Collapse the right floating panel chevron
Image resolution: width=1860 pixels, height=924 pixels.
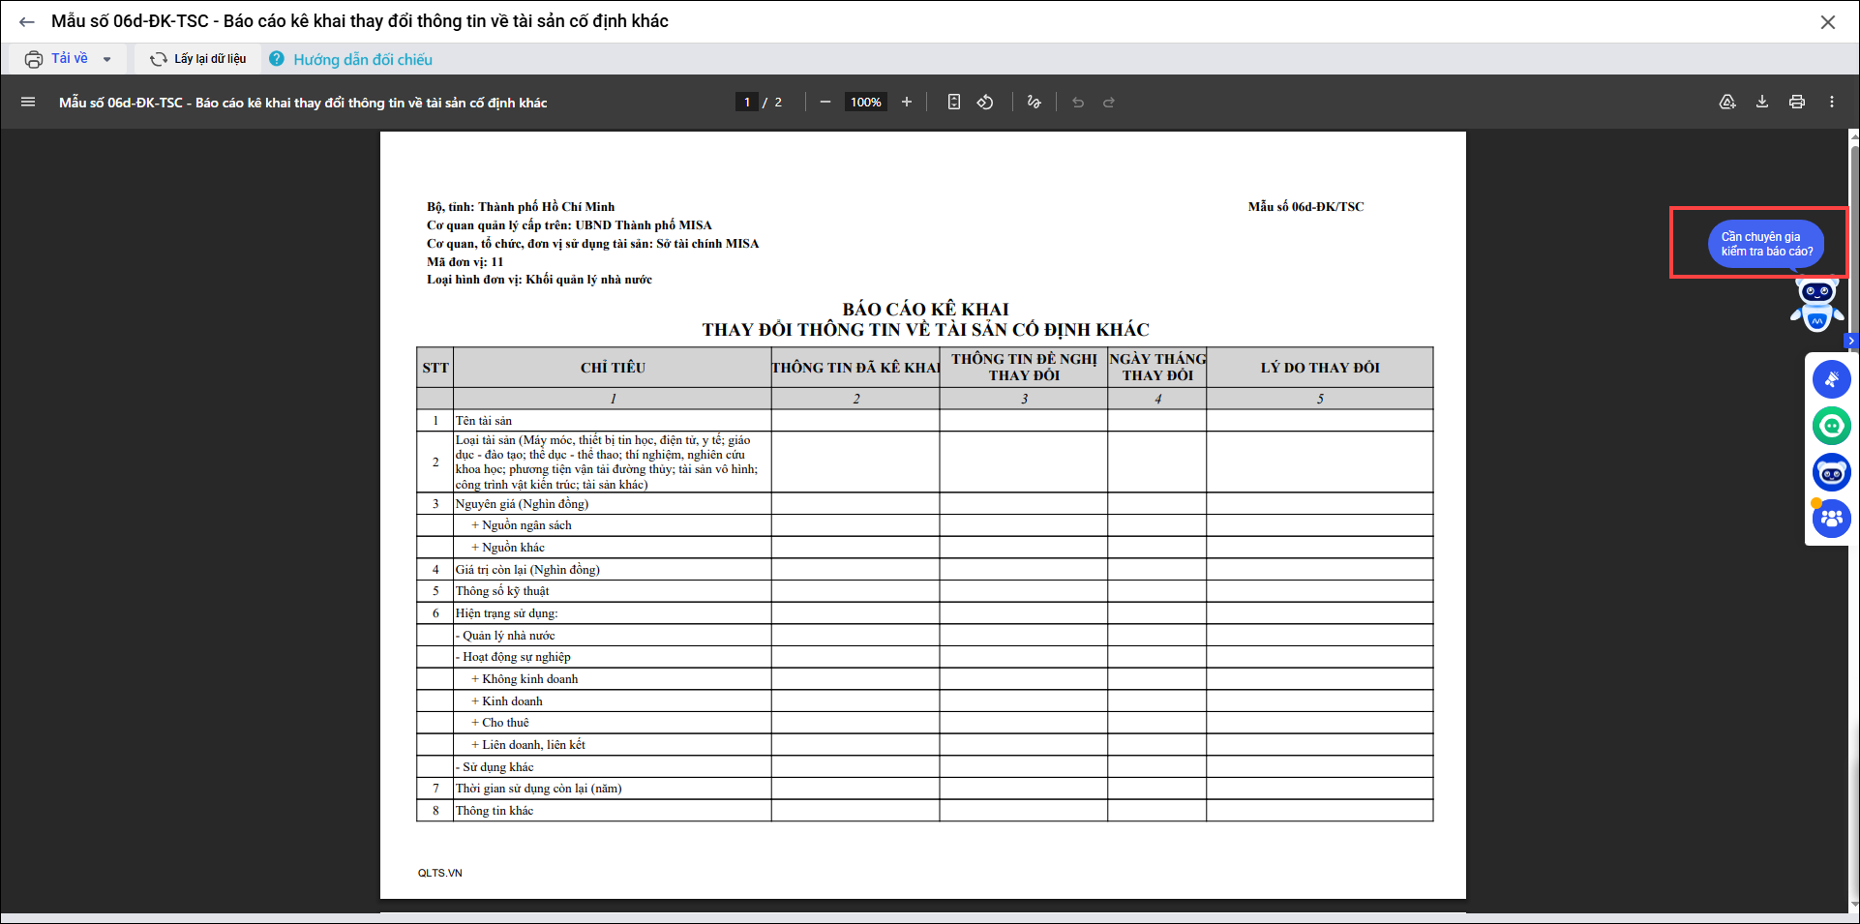coord(1851,341)
